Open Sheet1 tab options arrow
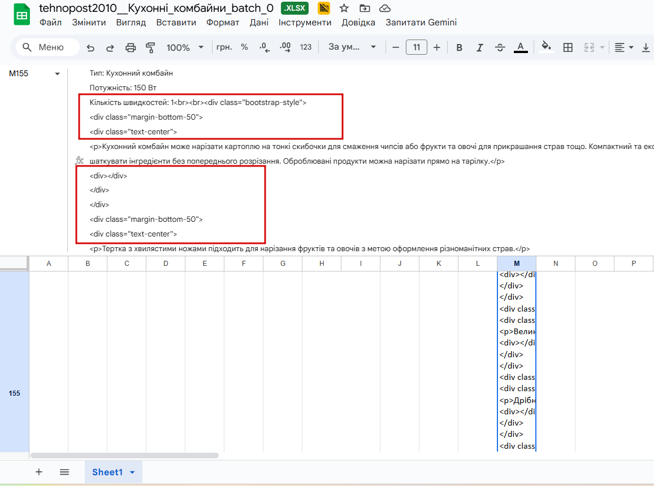 tap(132, 472)
